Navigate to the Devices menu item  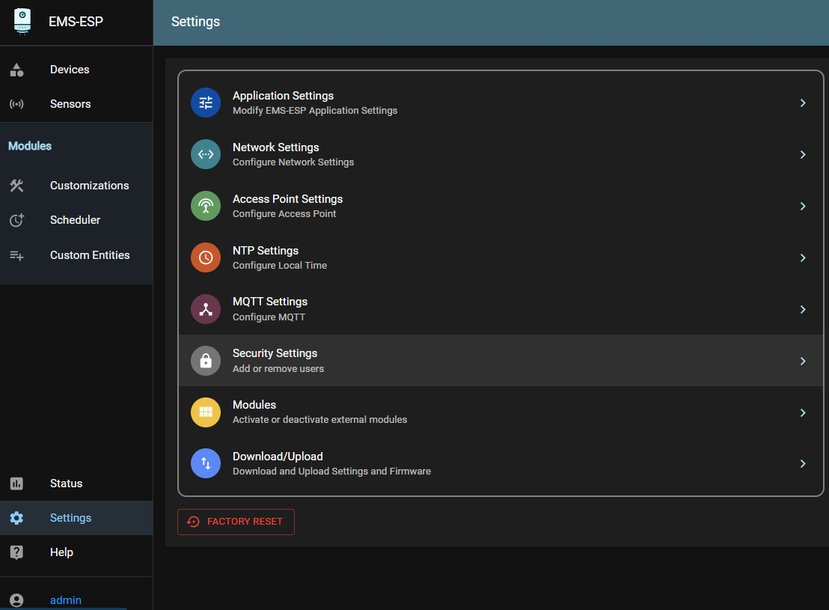coord(69,69)
